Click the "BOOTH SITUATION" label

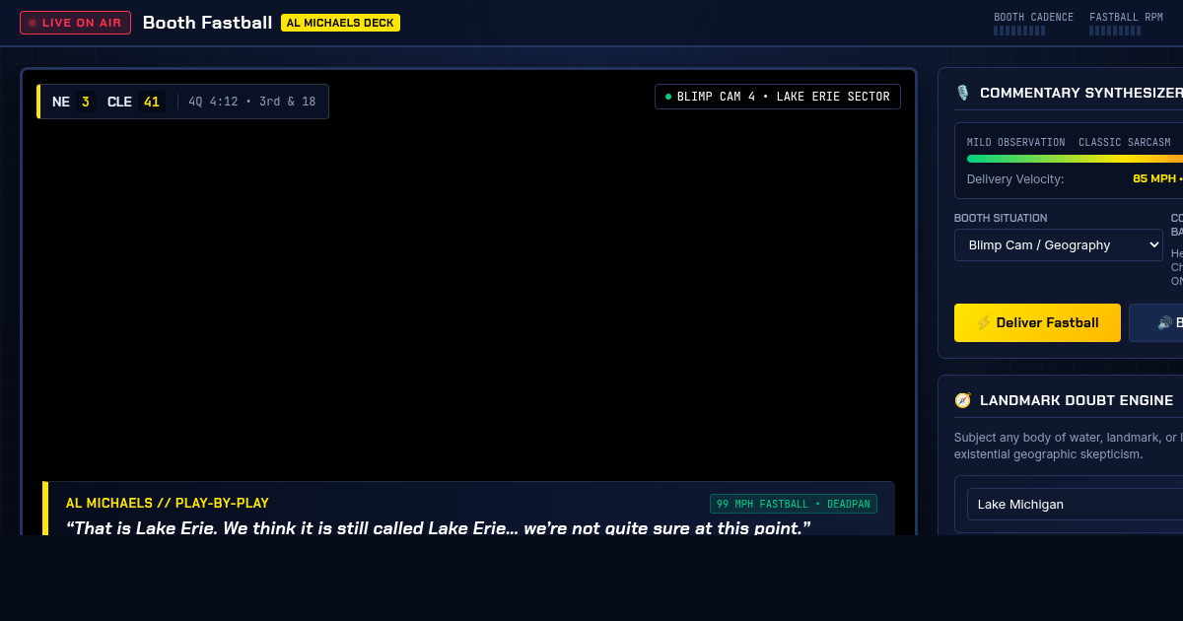pos(1001,218)
